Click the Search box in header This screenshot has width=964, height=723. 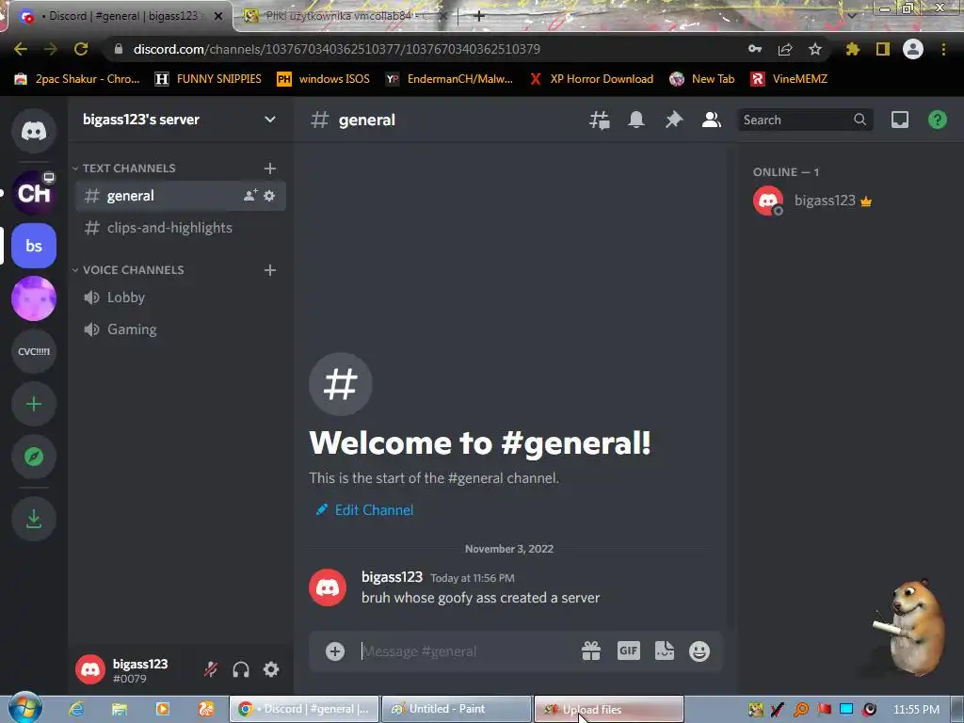pyautogui.click(x=805, y=120)
